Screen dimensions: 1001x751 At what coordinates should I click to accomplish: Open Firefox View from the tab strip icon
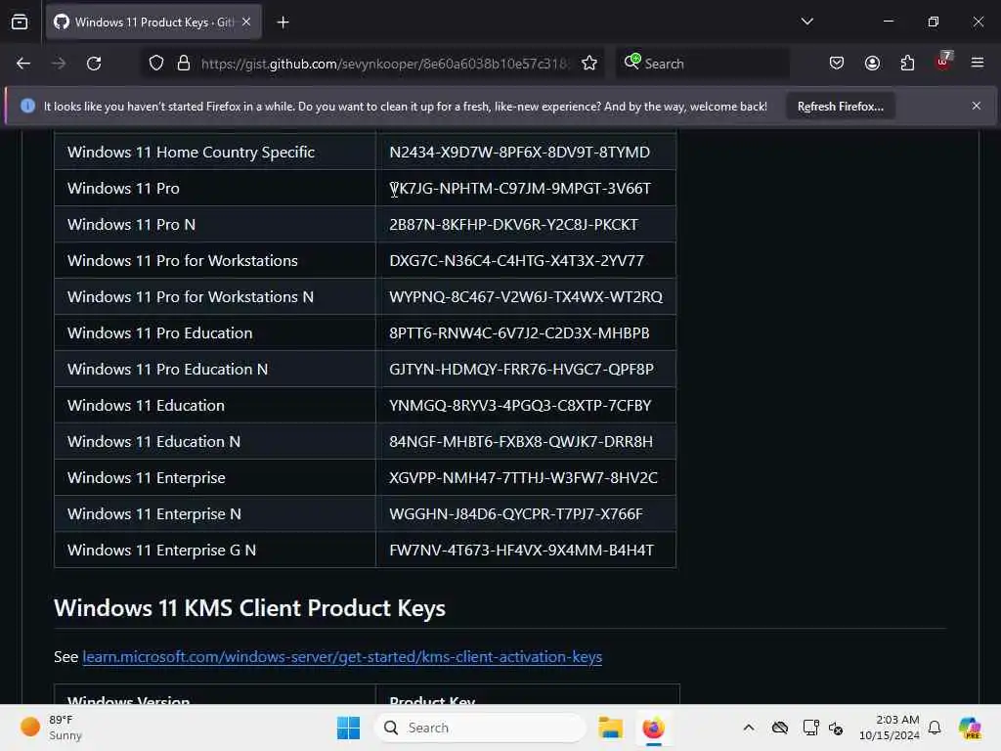click(x=20, y=22)
